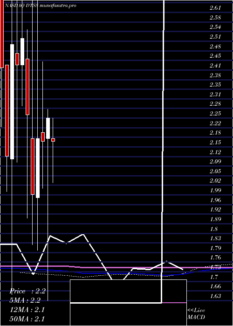
Task: Click the 2.48 price axis label
Action: click(x=215, y=46)
